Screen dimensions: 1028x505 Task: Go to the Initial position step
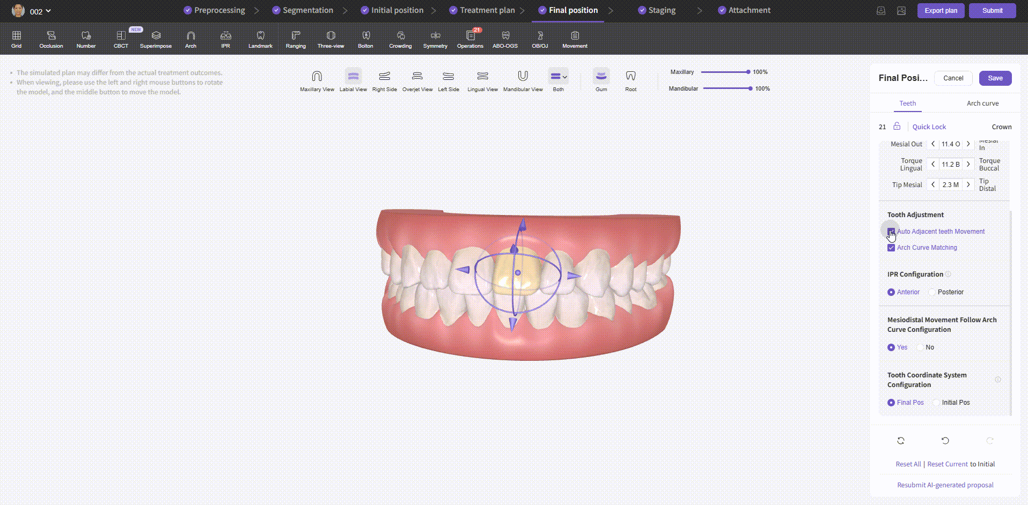(x=392, y=10)
